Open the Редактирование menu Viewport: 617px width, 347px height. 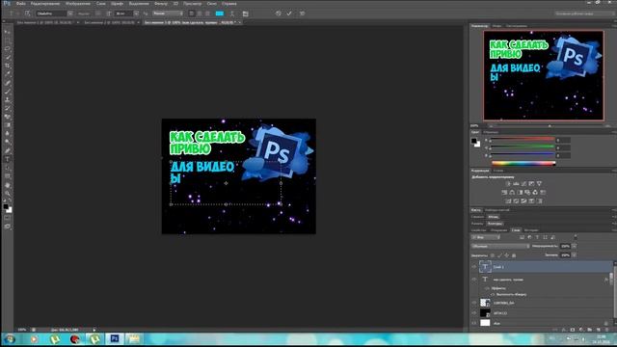click(x=45, y=4)
